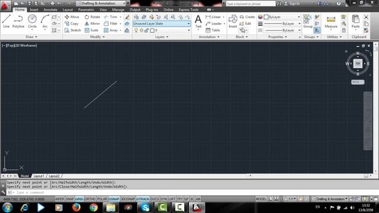Click the 2D Wireframe visual style label
Screen dimensions: 379x213
point(25,46)
